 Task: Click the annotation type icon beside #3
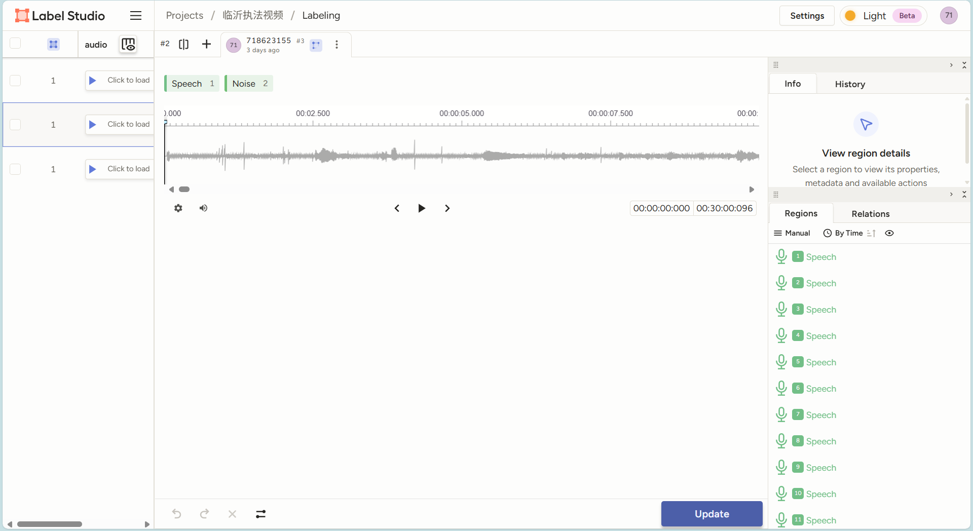(x=316, y=45)
